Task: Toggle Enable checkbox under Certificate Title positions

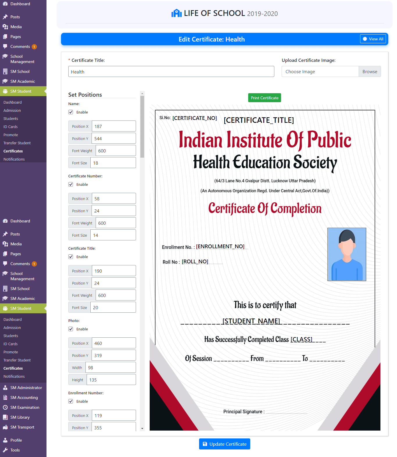Action: coord(71,257)
